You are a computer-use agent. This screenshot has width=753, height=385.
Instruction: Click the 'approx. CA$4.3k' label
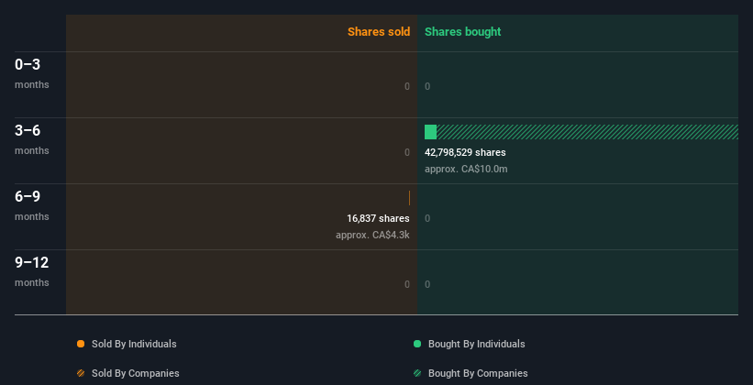[372, 236]
